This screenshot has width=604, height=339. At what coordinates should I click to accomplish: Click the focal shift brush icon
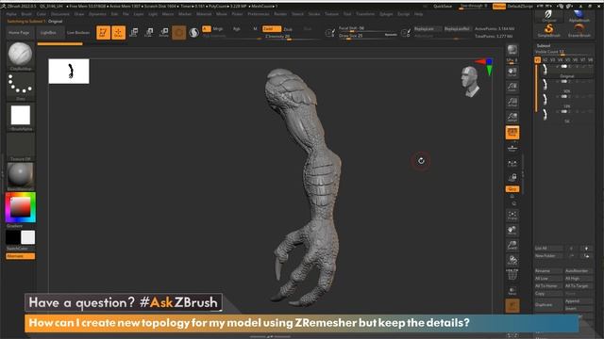tap(329, 33)
